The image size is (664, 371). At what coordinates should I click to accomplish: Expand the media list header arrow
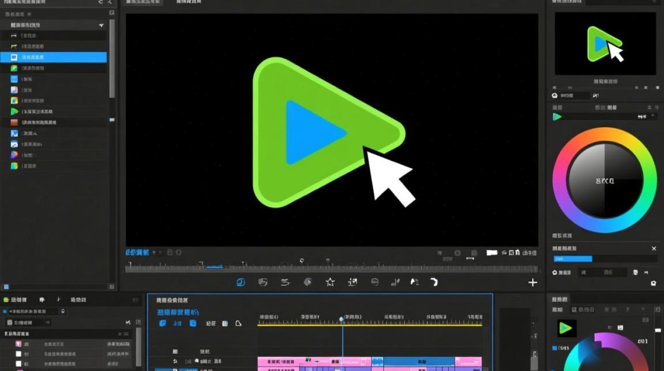pyautogui.click(x=101, y=25)
